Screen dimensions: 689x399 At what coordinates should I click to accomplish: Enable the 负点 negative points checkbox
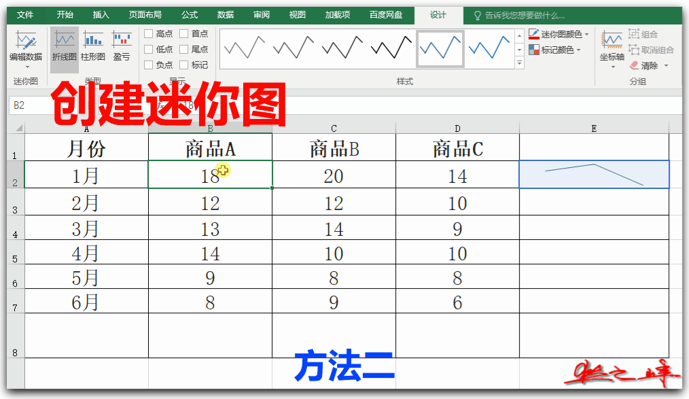(x=149, y=65)
